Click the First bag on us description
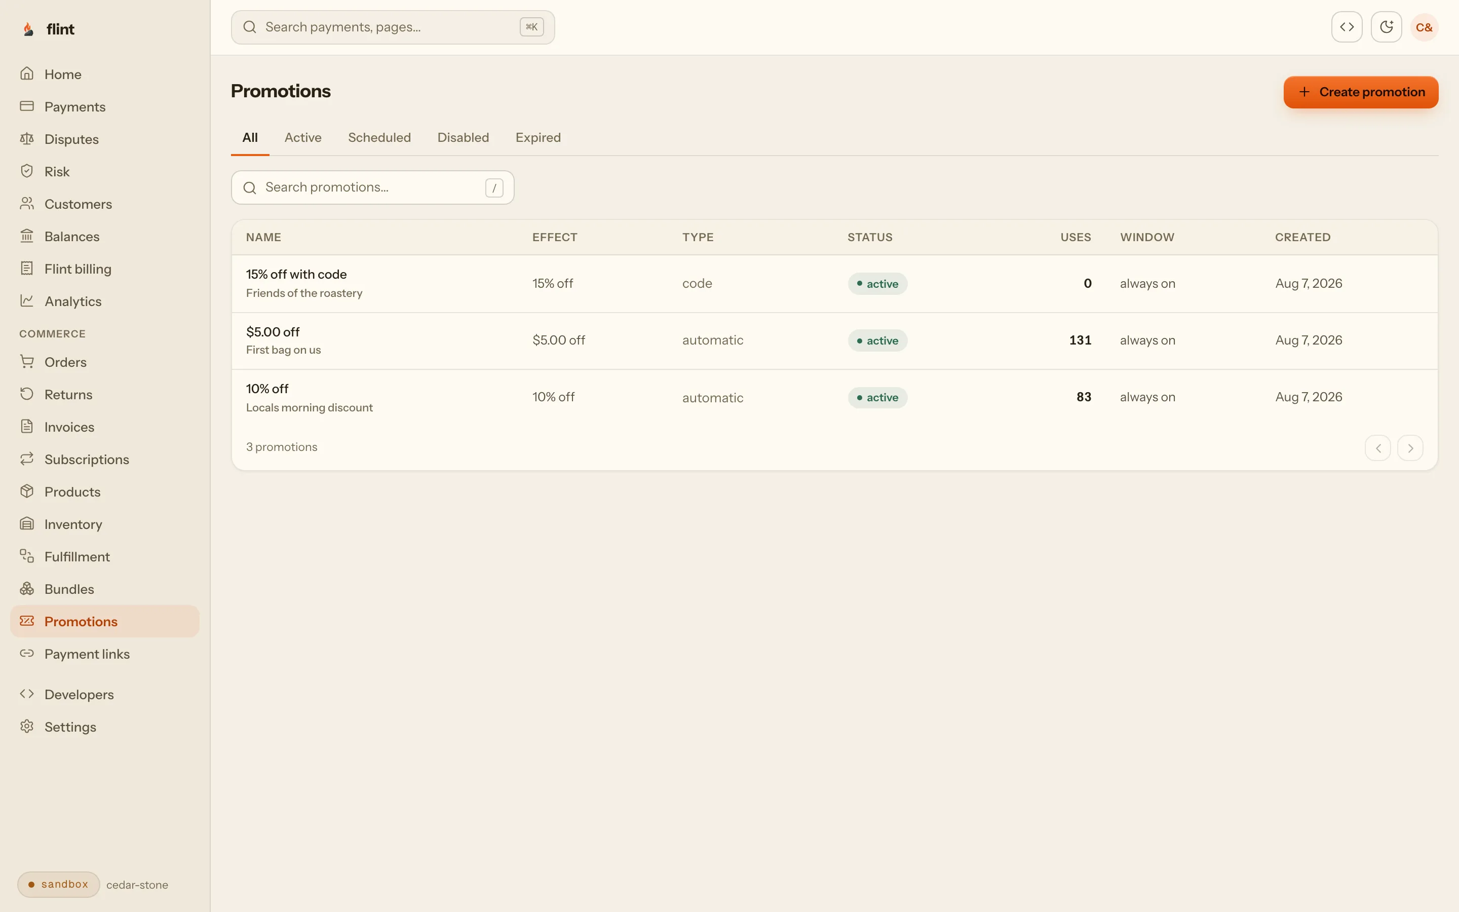 click(283, 350)
